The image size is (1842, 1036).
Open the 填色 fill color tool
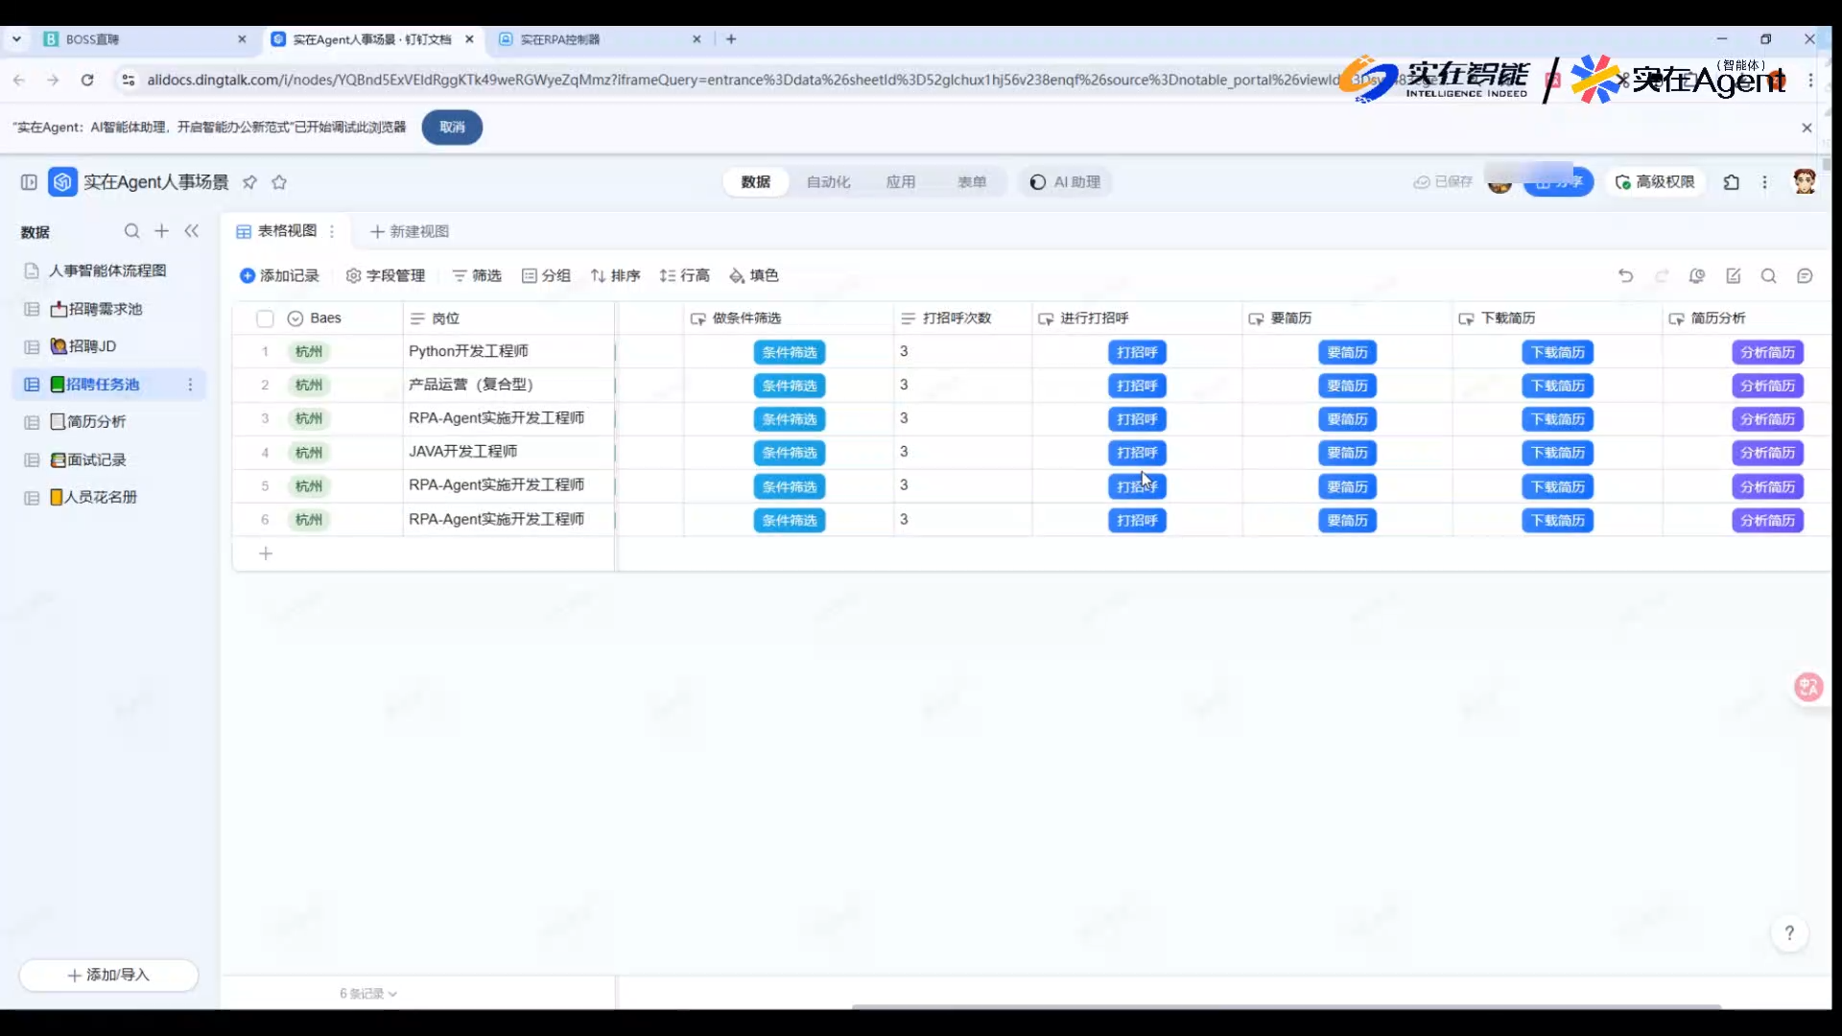point(754,276)
